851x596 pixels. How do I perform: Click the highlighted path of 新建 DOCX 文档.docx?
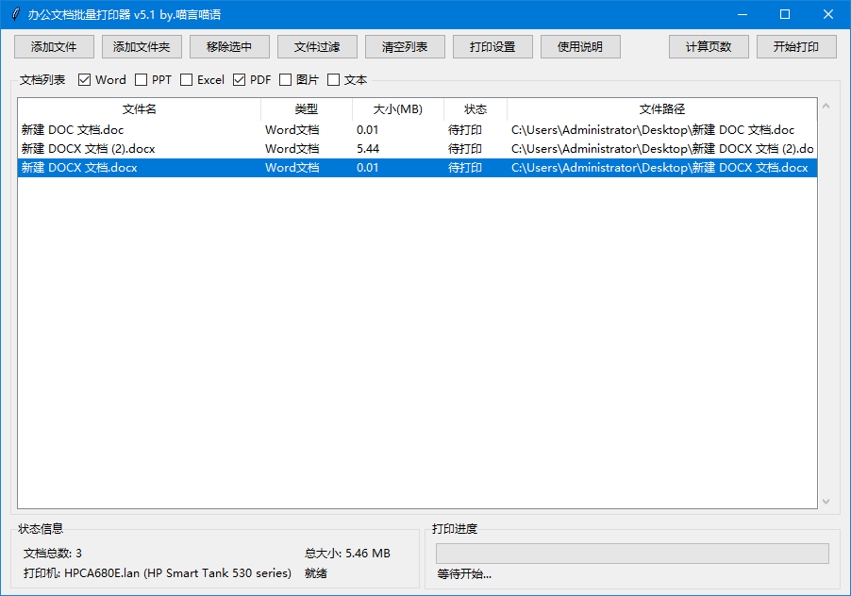click(x=660, y=168)
